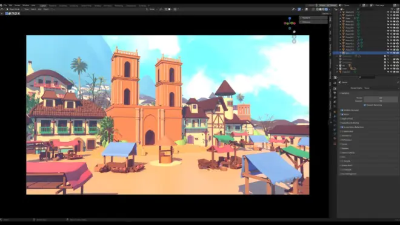Open the Add menu in viewport header
This screenshot has height=225, width=400.
pos(39,9)
